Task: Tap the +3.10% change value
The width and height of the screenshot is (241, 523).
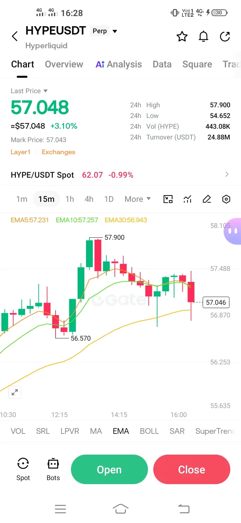Action: click(64, 126)
